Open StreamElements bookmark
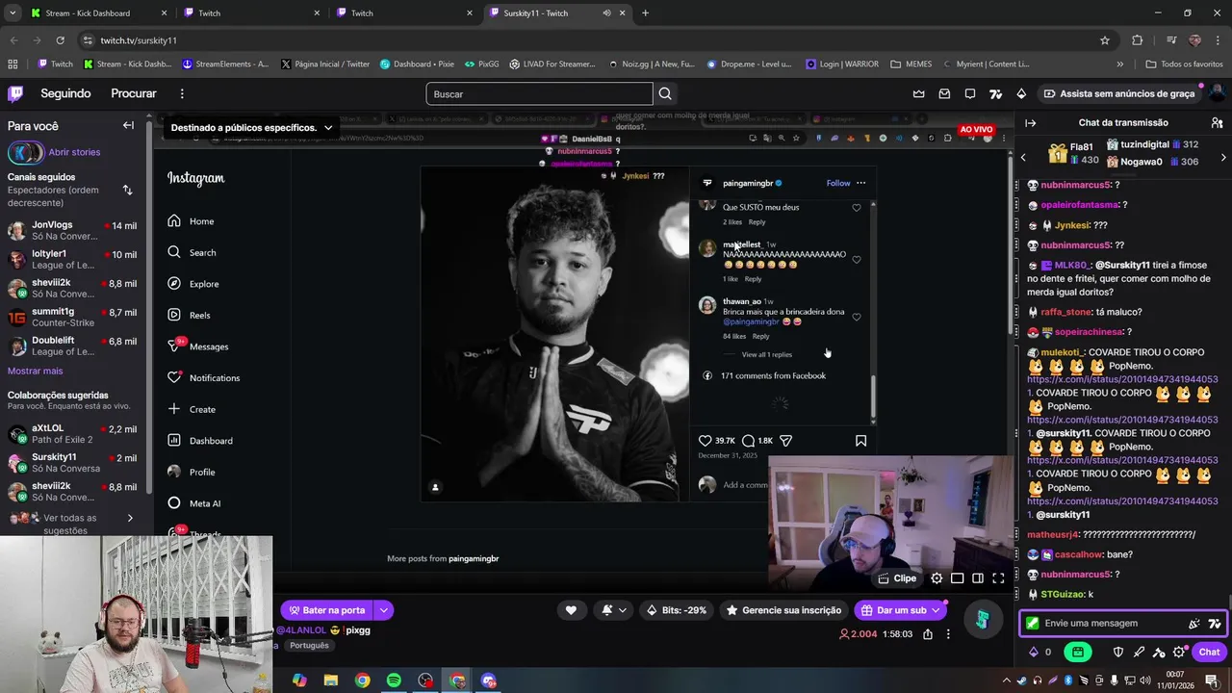Screen dimensions: 1232x693 pyautogui.click(x=225, y=64)
